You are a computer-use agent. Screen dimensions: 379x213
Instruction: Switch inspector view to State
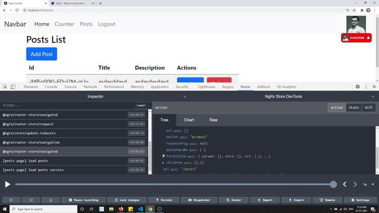point(354,108)
